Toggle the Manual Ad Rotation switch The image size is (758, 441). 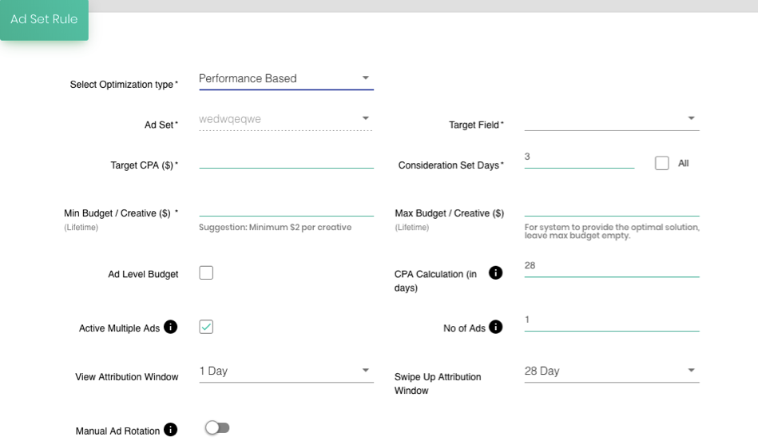[217, 428]
